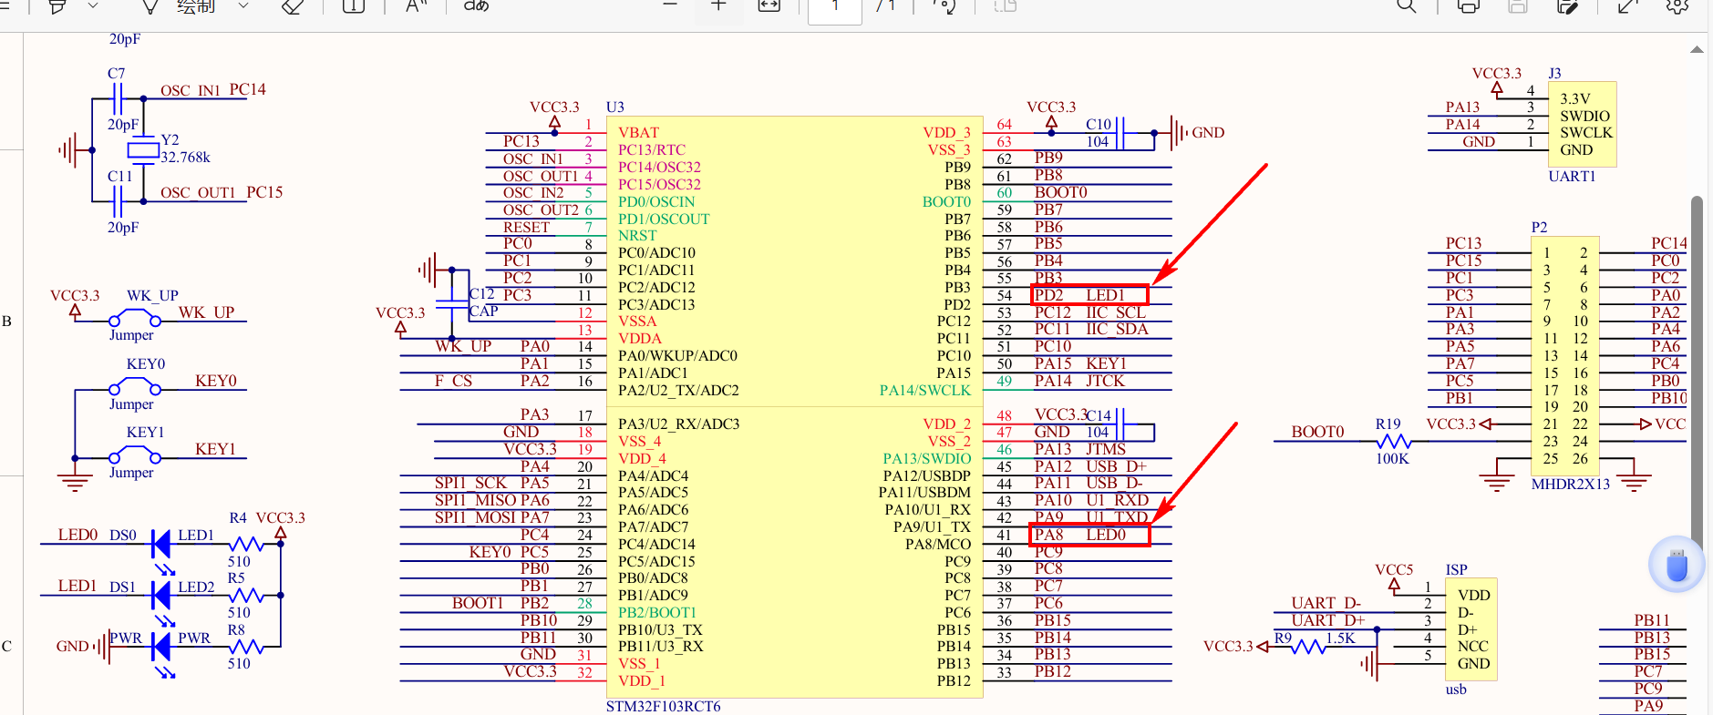Click the R4 resistor designator
Viewport: 1713px width, 715px height.
point(238,517)
